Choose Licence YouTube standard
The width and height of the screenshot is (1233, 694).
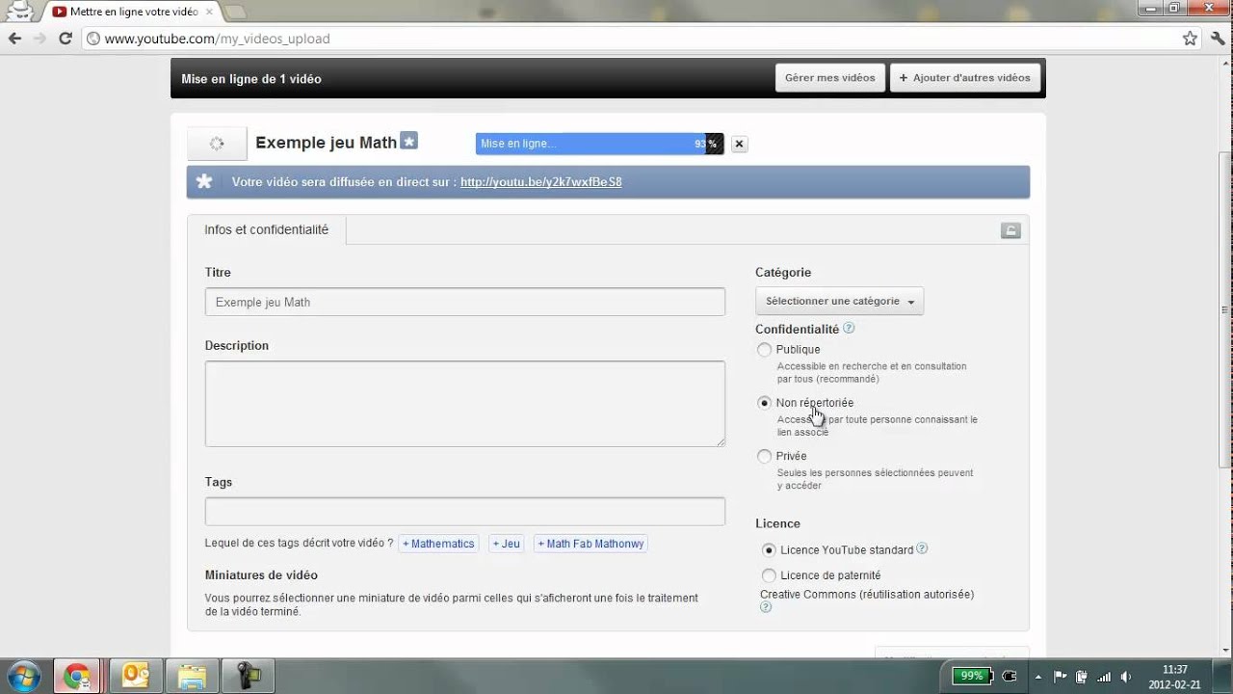[x=769, y=550]
